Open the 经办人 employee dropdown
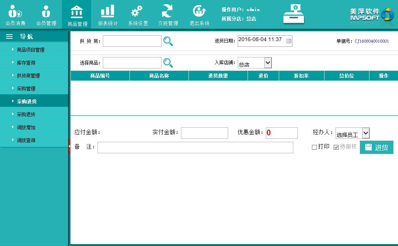This screenshot has width=398, height=246. click(365, 133)
